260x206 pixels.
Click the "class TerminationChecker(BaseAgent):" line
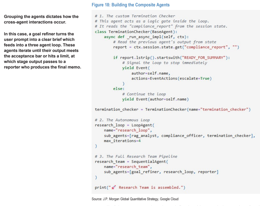pos(136,32)
